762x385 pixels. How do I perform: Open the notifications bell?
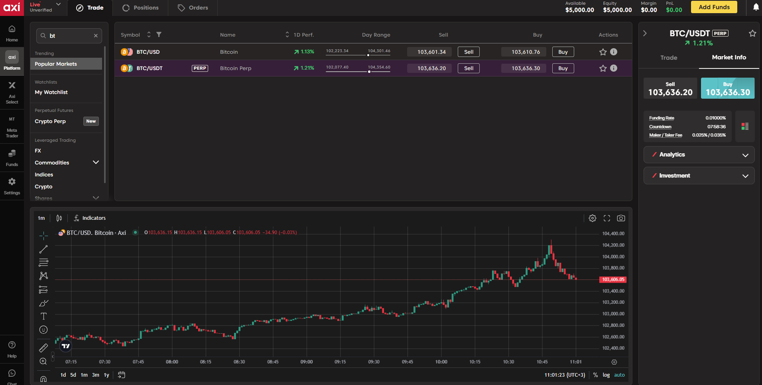coord(756,7)
